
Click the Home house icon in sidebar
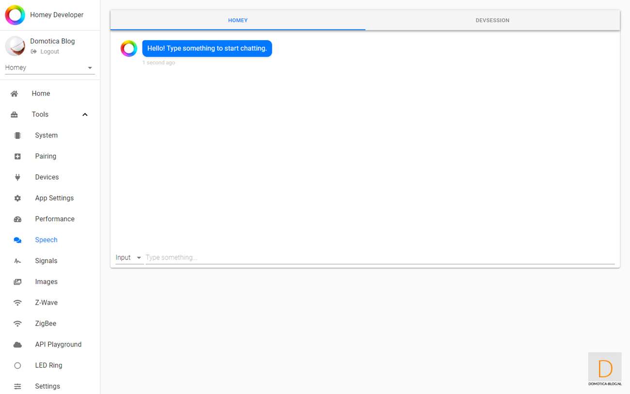[15, 93]
